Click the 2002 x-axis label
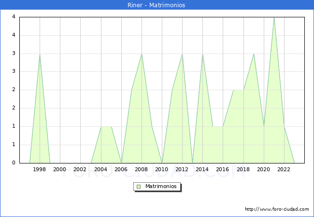 click(80, 169)
